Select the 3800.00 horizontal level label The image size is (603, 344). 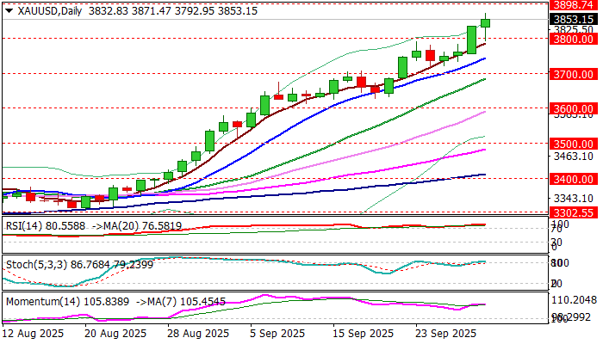[x=574, y=39]
